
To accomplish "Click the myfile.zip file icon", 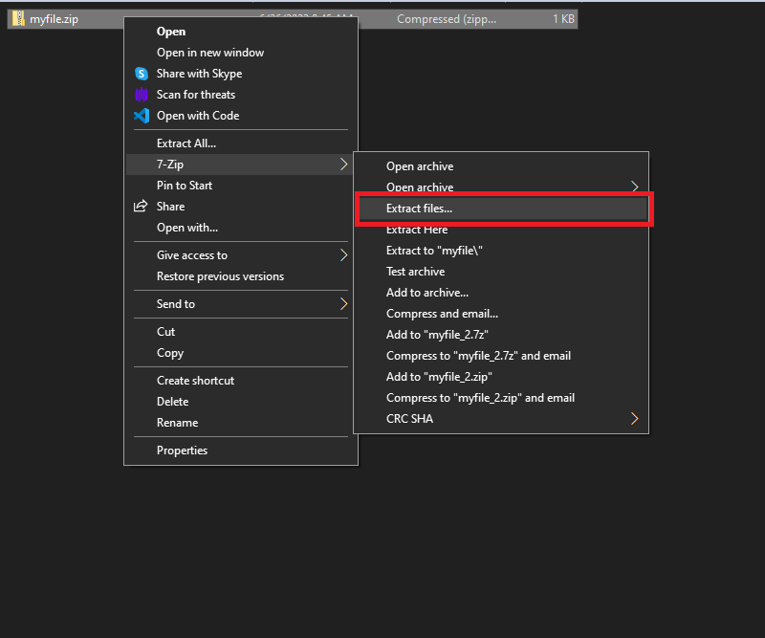I will coord(18,19).
